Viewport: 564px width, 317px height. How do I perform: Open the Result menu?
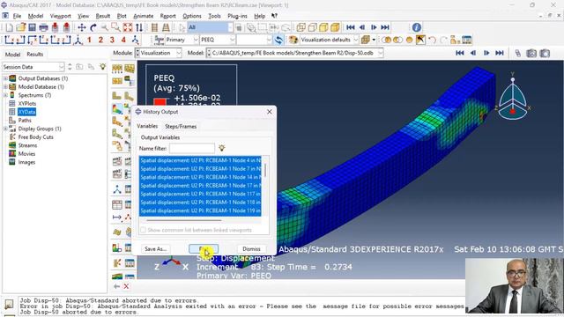(102, 16)
